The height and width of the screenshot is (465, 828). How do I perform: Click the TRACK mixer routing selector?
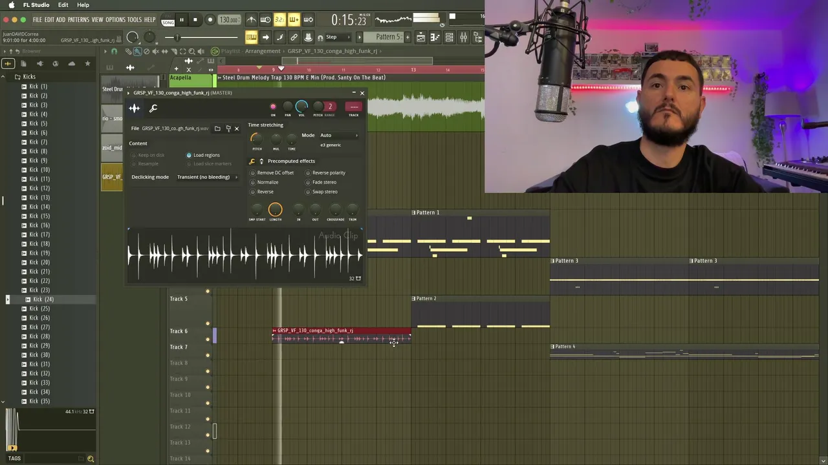click(353, 107)
